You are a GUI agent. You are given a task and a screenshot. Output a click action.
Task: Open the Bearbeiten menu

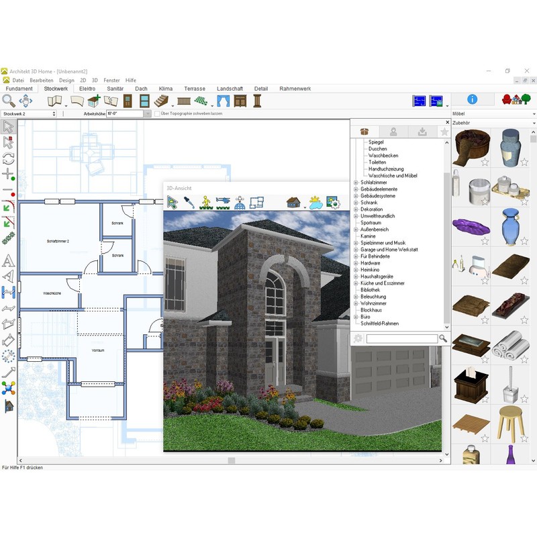tap(41, 81)
